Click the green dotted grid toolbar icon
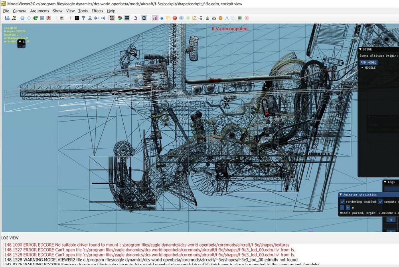Viewport: 399px width, 267px height. click(x=240, y=18)
